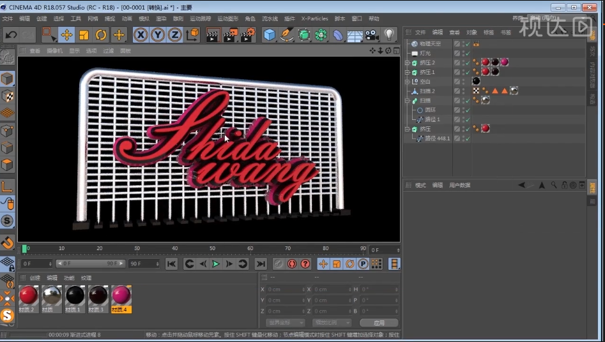Viewport: 605px width, 342px height.
Task: Toggle the 路径 448.1 enable checkmark
Action: (x=468, y=138)
